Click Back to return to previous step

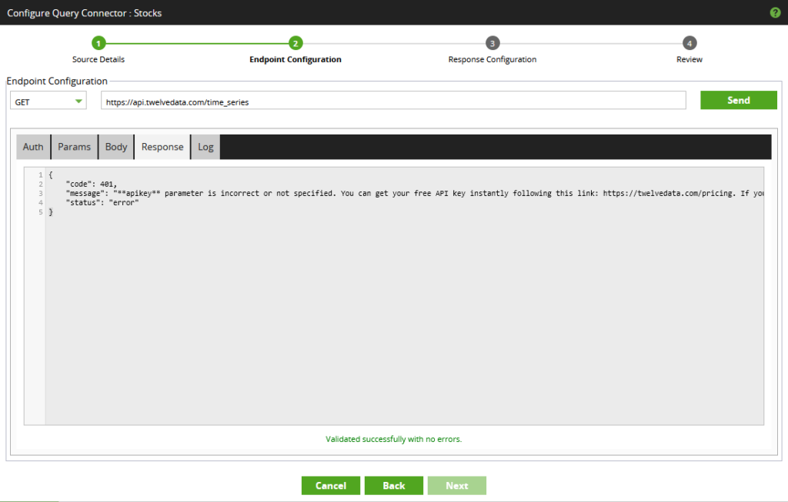pyautogui.click(x=393, y=485)
